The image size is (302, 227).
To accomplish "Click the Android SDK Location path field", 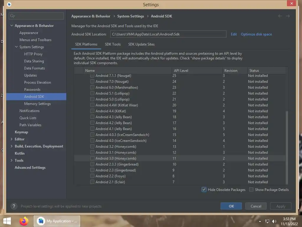I will click(168, 34).
